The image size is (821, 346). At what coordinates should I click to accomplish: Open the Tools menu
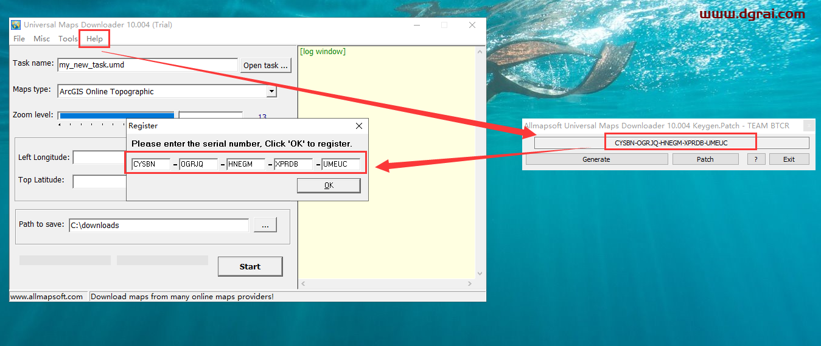pyautogui.click(x=68, y=39)
